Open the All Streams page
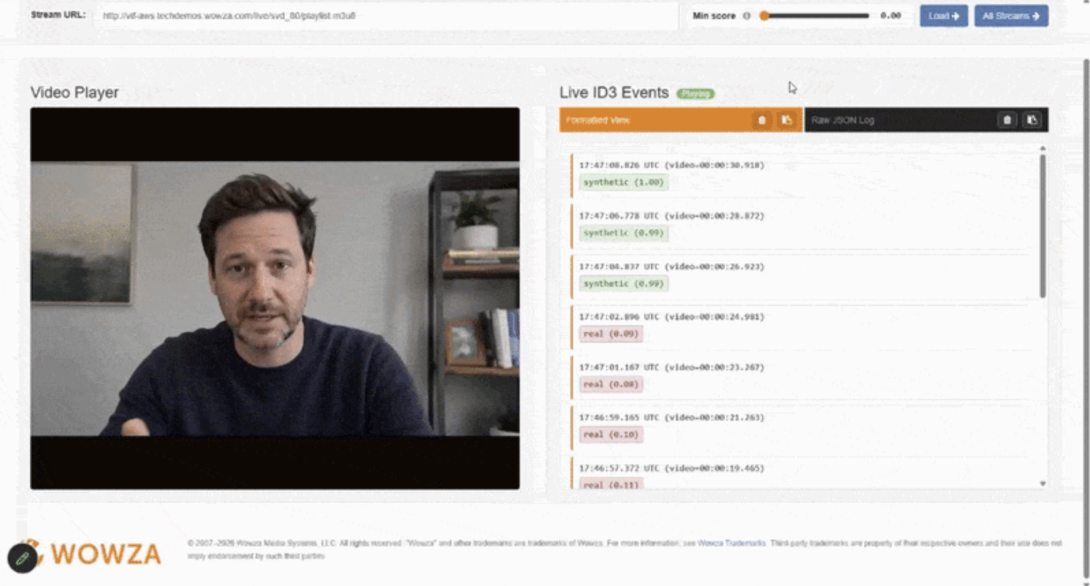The image size is (1090, 586). [1011, 16]
